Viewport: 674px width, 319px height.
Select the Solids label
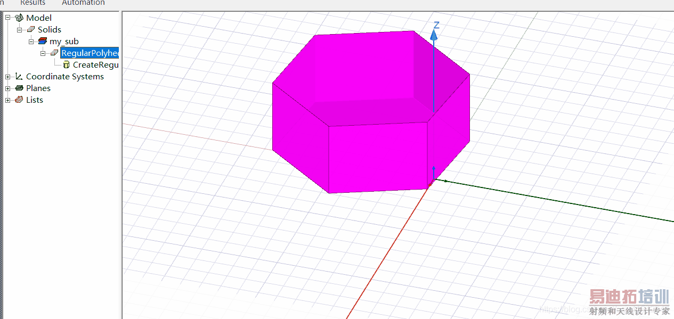(50, 29)
